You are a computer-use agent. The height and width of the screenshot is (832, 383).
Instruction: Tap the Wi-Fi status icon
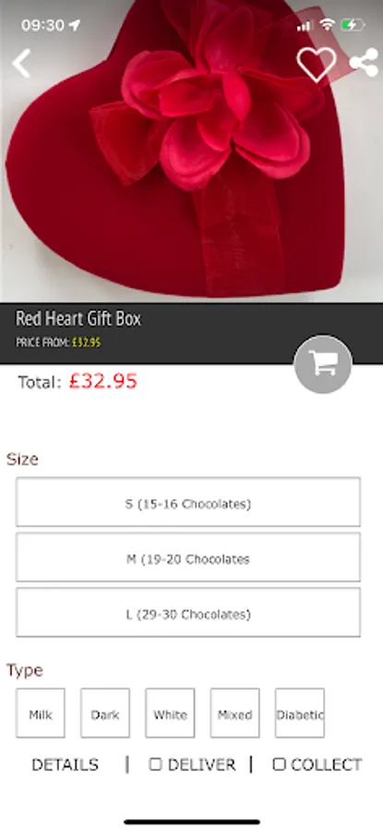(328, 24)
